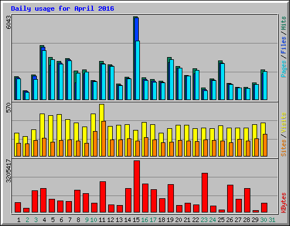
Task: Click green day label 3
Action: click(36, 220)
